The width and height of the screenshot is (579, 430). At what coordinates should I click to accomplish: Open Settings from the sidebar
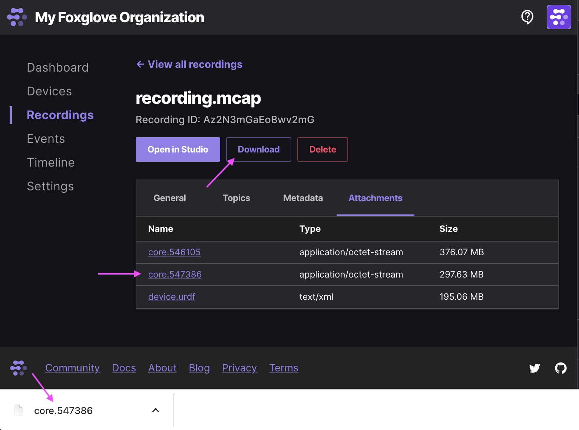(50, 186)
